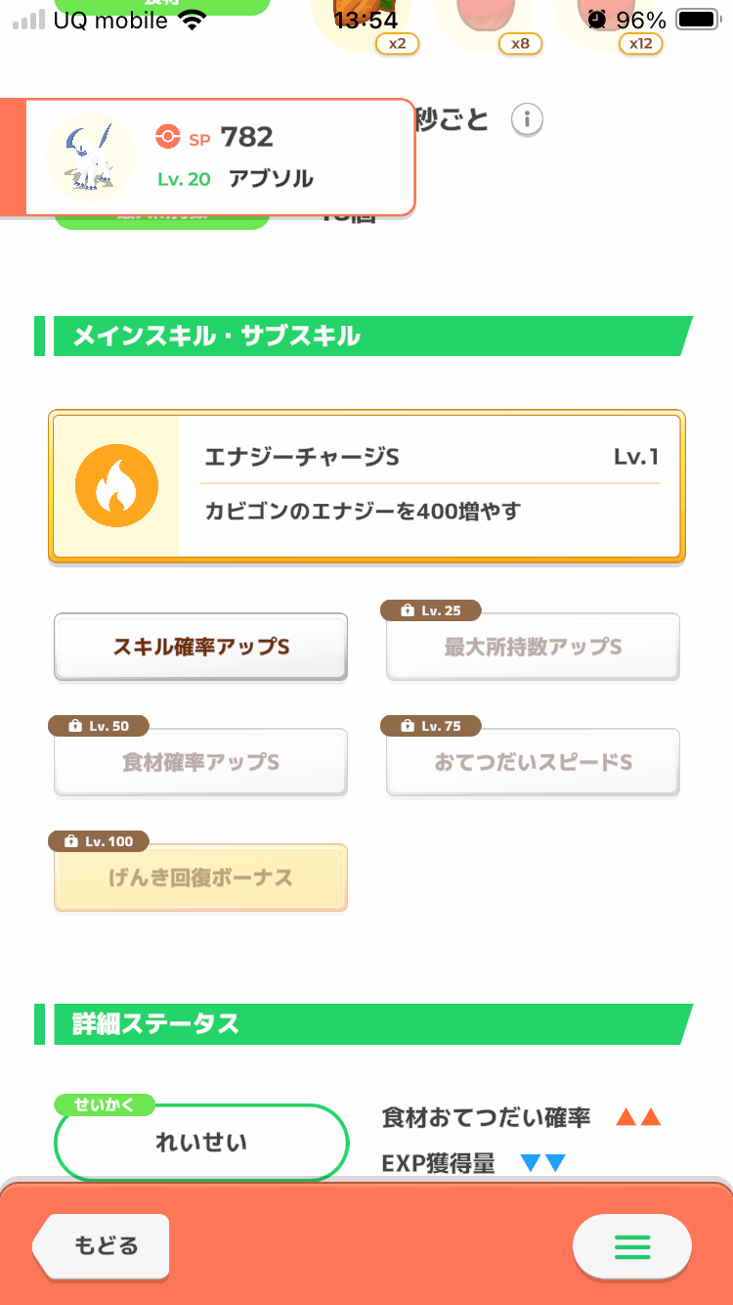The width and height of the screenshot is (733, 1305).
Task: Tap the lock icon on Lv. 25 badge
Action: (408, 611)
